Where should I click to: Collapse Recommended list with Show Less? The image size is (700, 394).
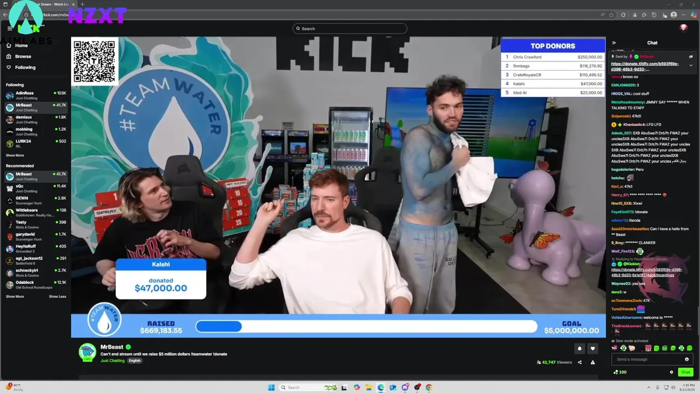tap(57, 297)
